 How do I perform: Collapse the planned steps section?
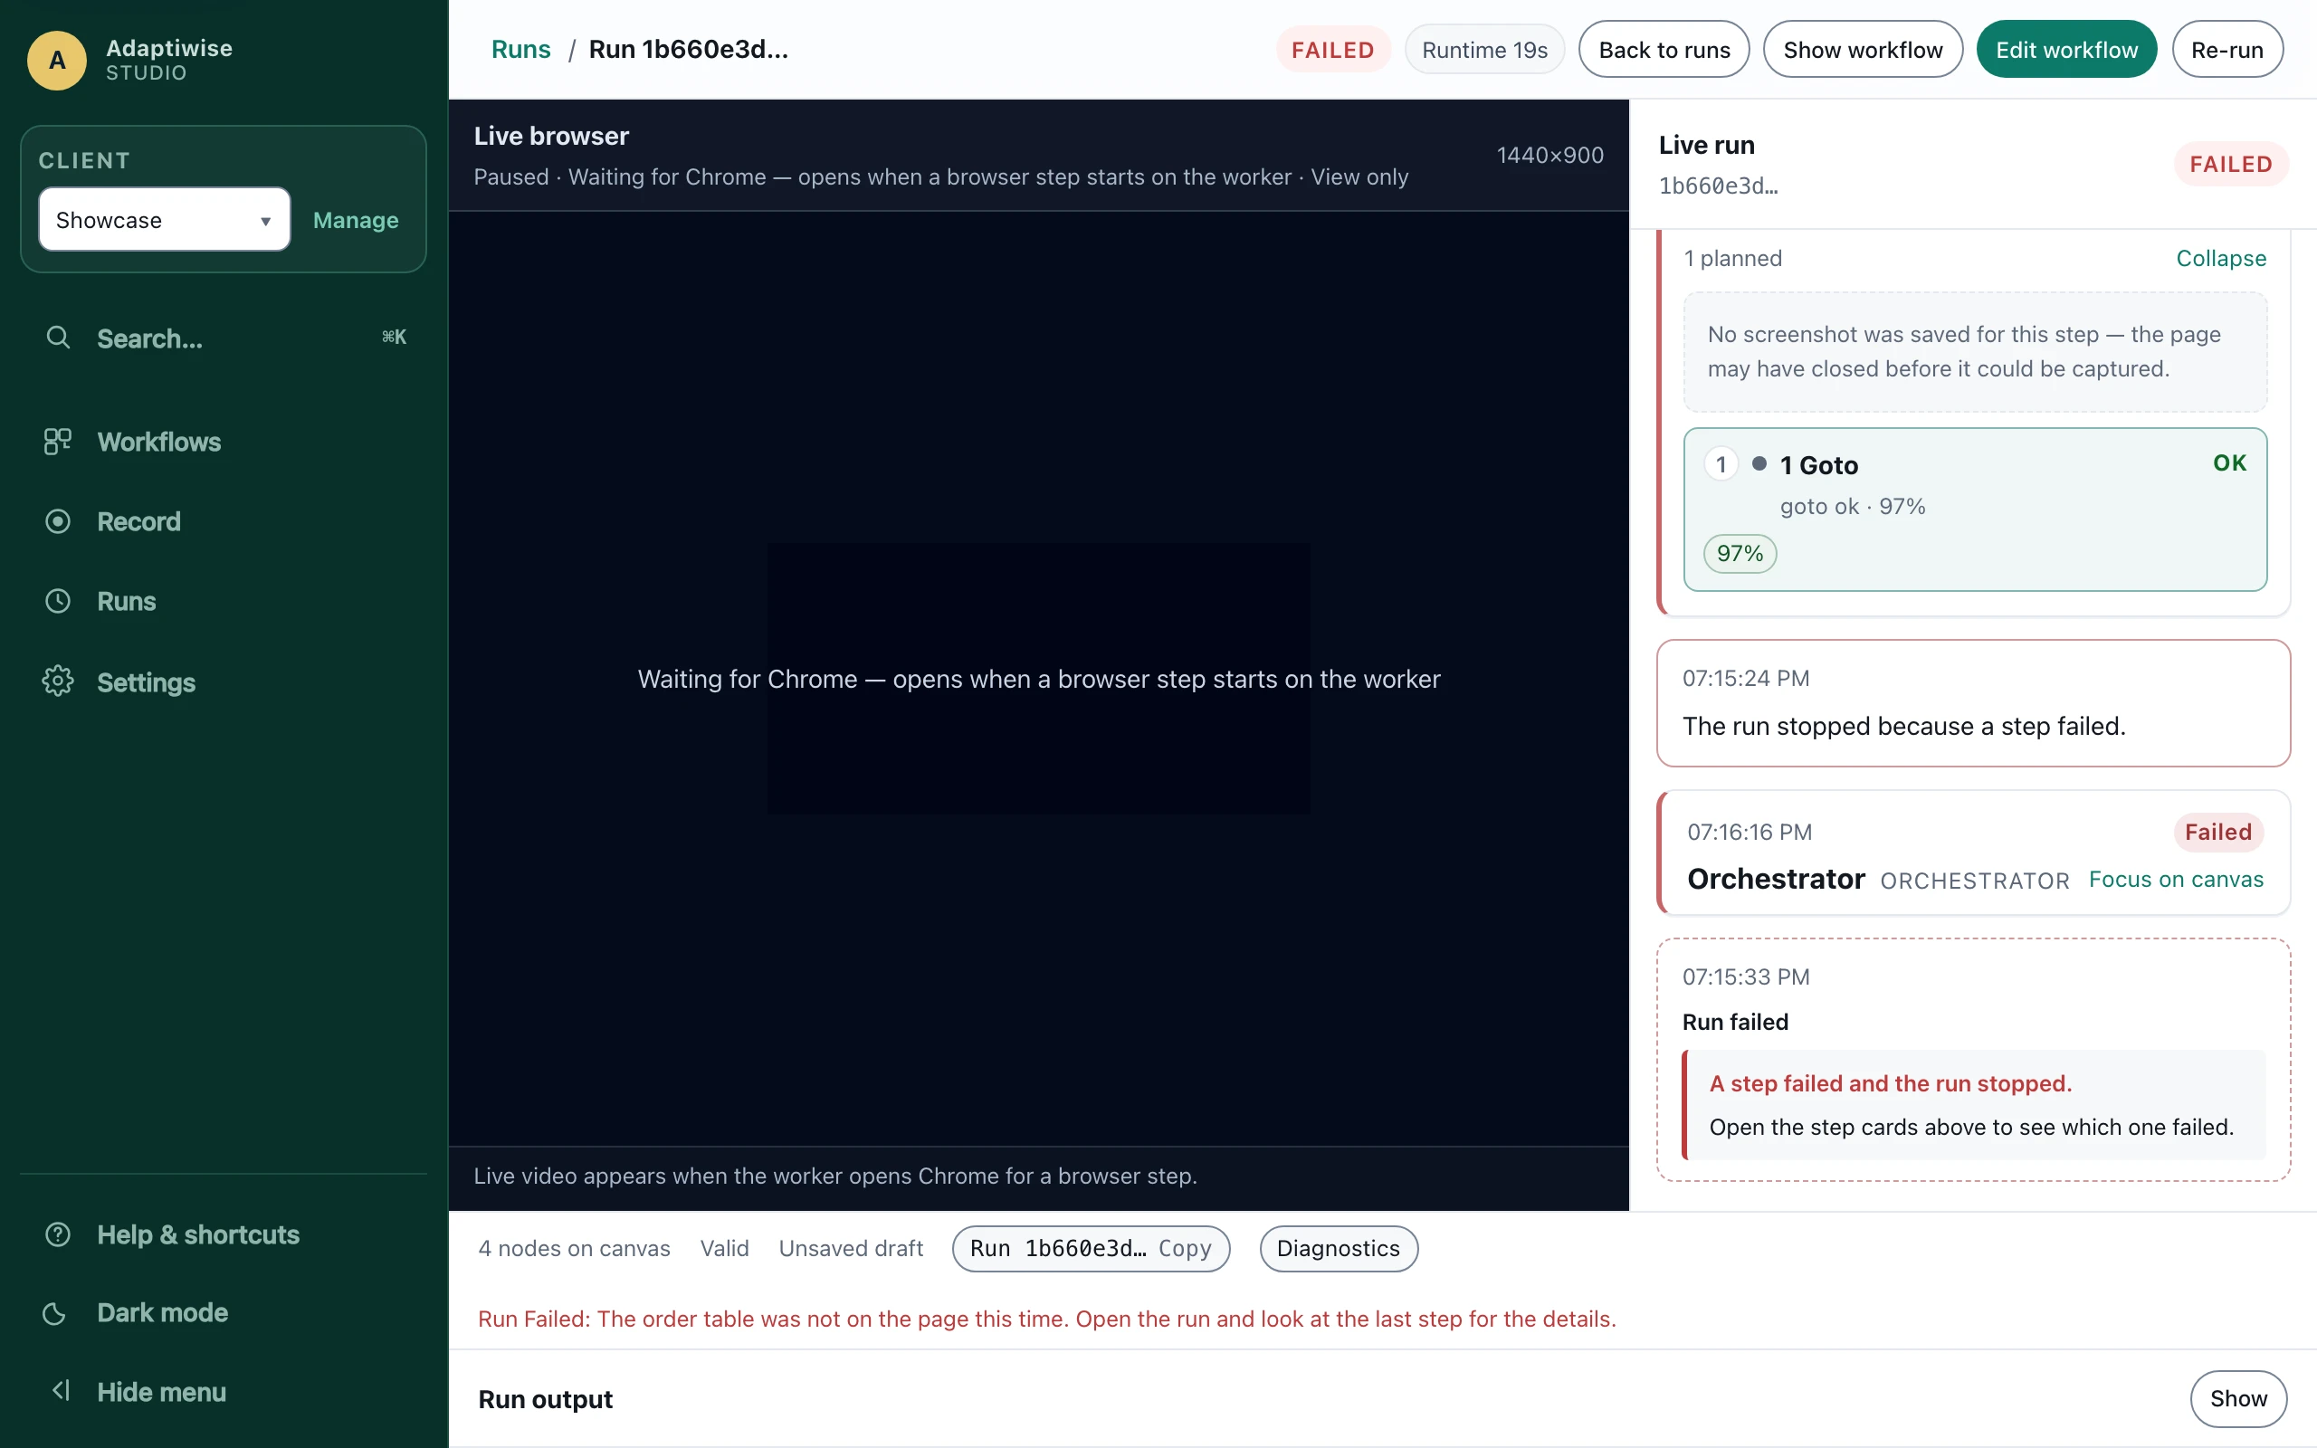click(2220, 258)
